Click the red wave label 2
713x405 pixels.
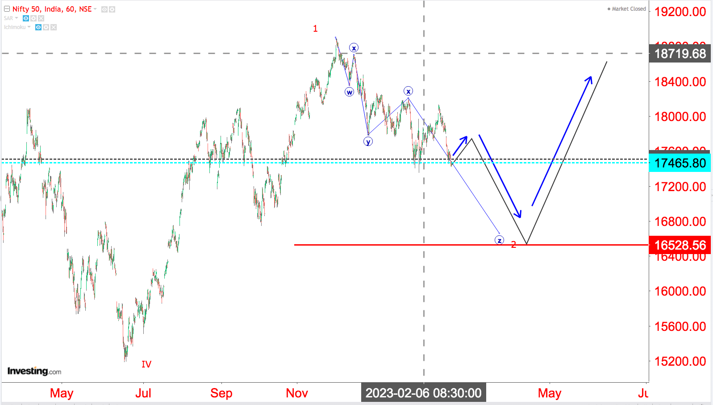pos(513,245)
